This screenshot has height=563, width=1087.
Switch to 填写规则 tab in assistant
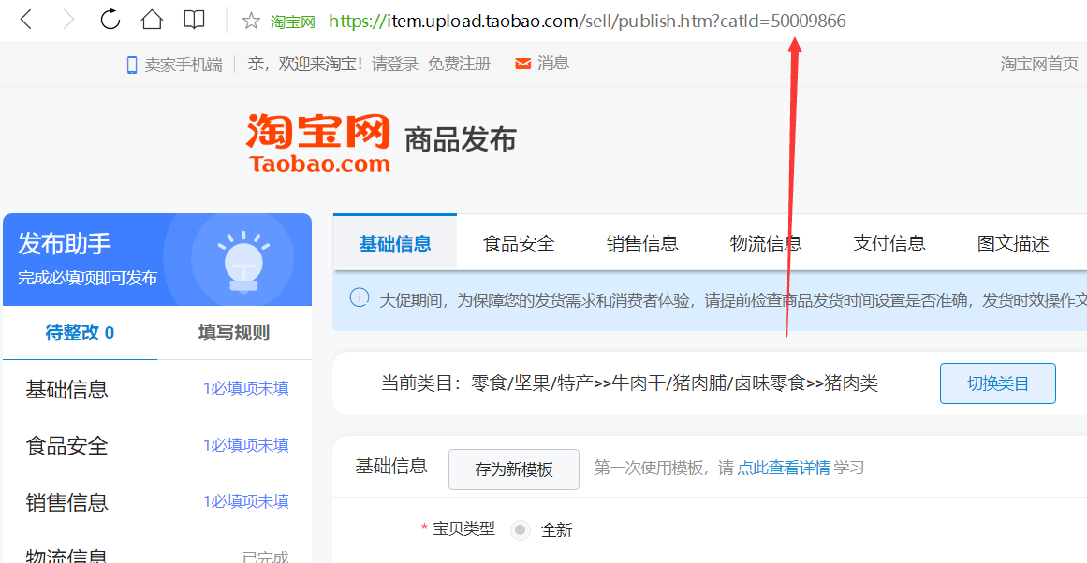pyautogui.click(x=234, y=332)
